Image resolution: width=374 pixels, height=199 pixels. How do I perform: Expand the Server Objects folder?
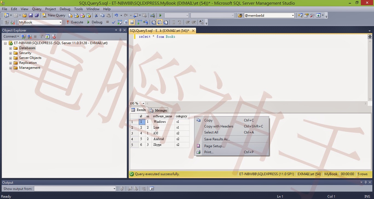[x=11, y=58]
